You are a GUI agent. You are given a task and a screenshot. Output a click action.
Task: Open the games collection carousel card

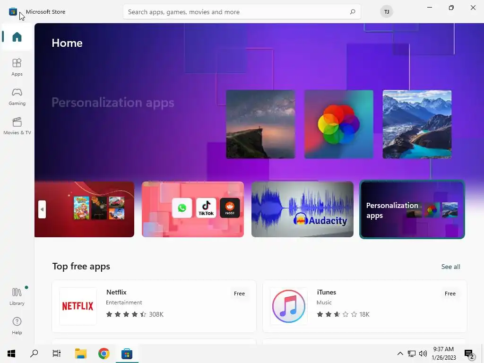84,209
